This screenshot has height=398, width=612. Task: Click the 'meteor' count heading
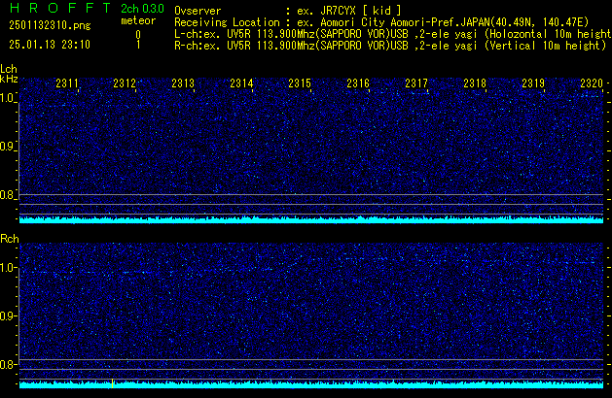coord(138,20)
